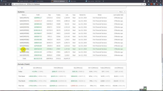
Task: Click the page vertical scrollbar thumb
Action: [x=162, y=48]
